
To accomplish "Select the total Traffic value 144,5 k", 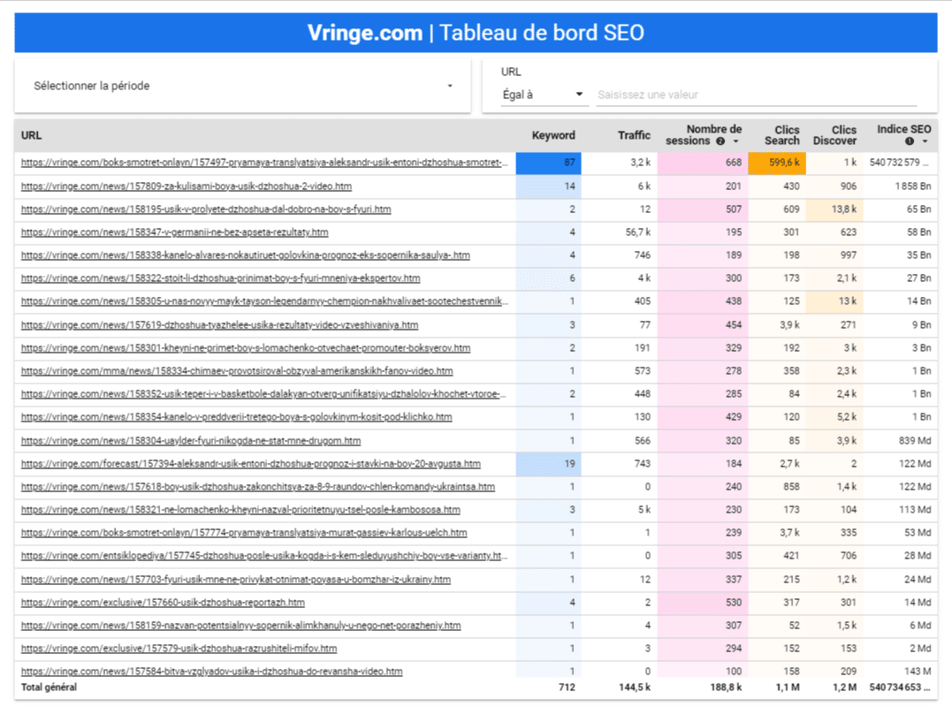I will [x=635, y=687].
